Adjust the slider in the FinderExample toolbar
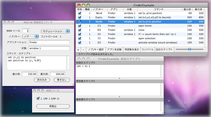Image resolution: width=211 pixels, height=117 pixels. tap(190, 49)
